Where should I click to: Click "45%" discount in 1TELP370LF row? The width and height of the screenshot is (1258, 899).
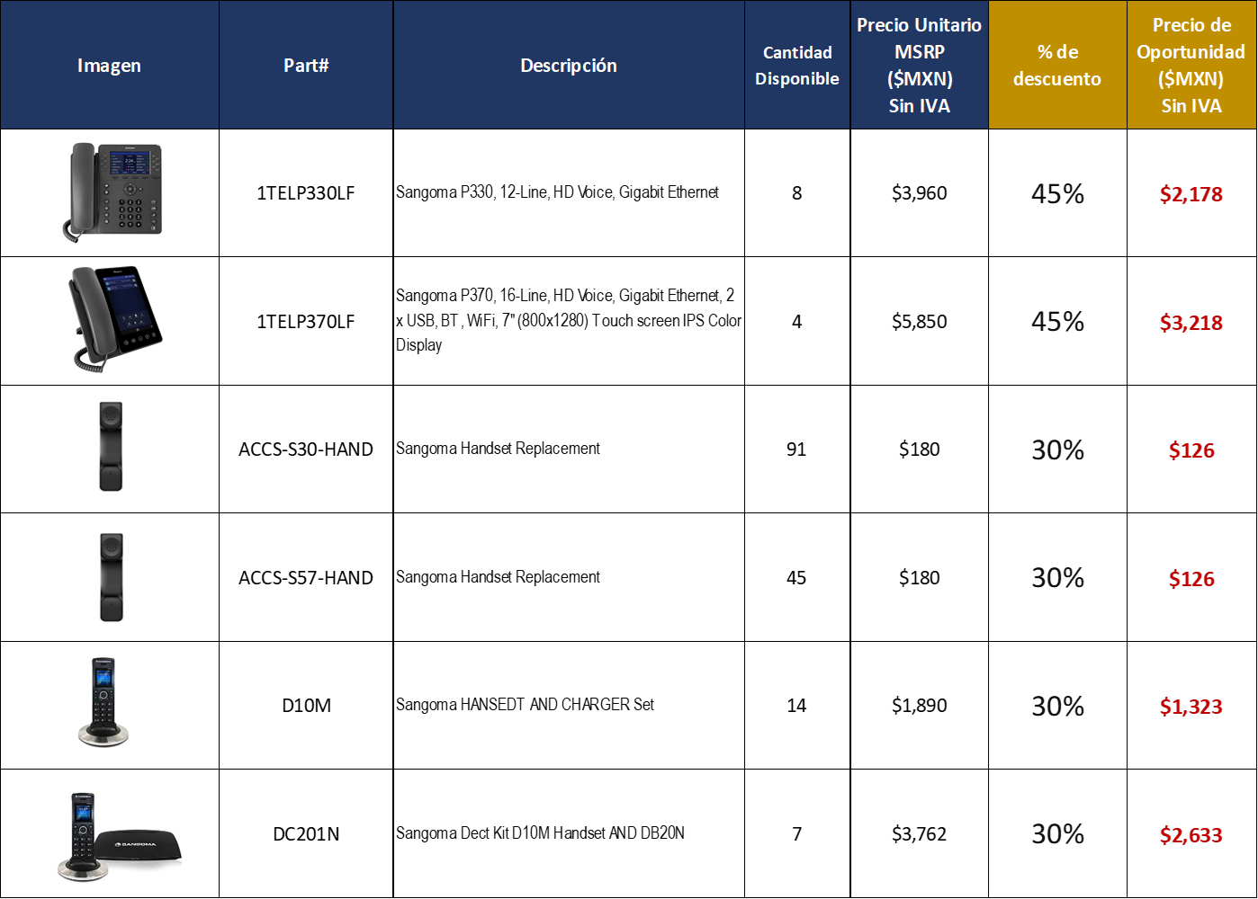coord(1057,322)
